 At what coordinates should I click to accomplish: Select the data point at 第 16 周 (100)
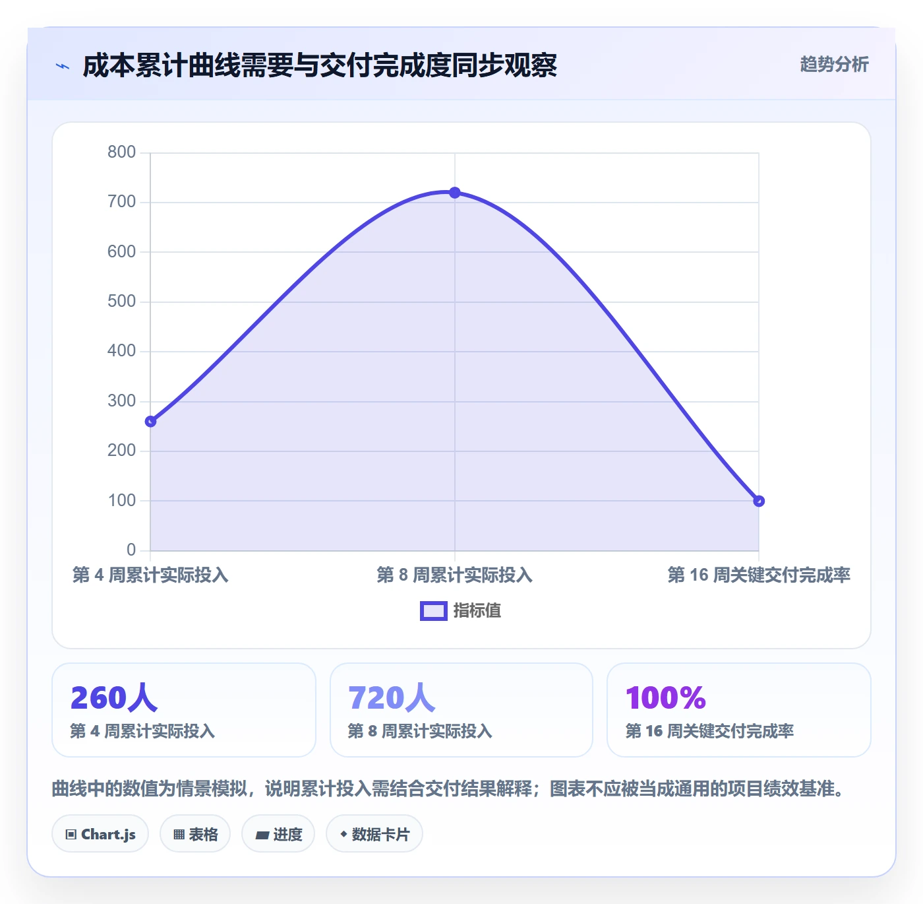click(759, 501)
